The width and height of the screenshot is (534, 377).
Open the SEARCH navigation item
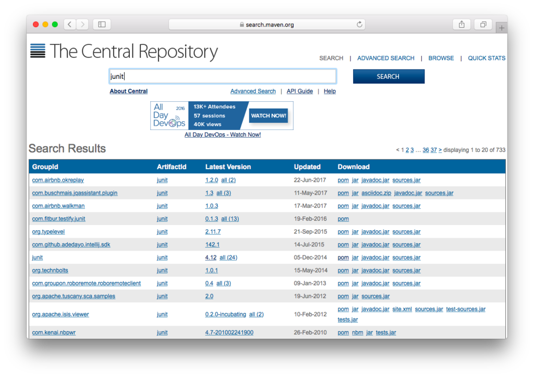coord(331,58)
